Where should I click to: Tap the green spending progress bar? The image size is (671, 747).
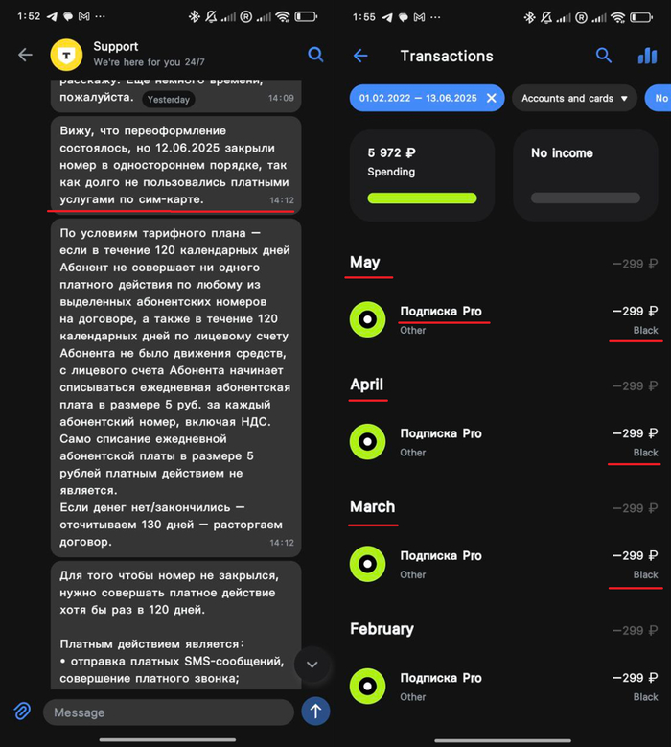point(422,198)
